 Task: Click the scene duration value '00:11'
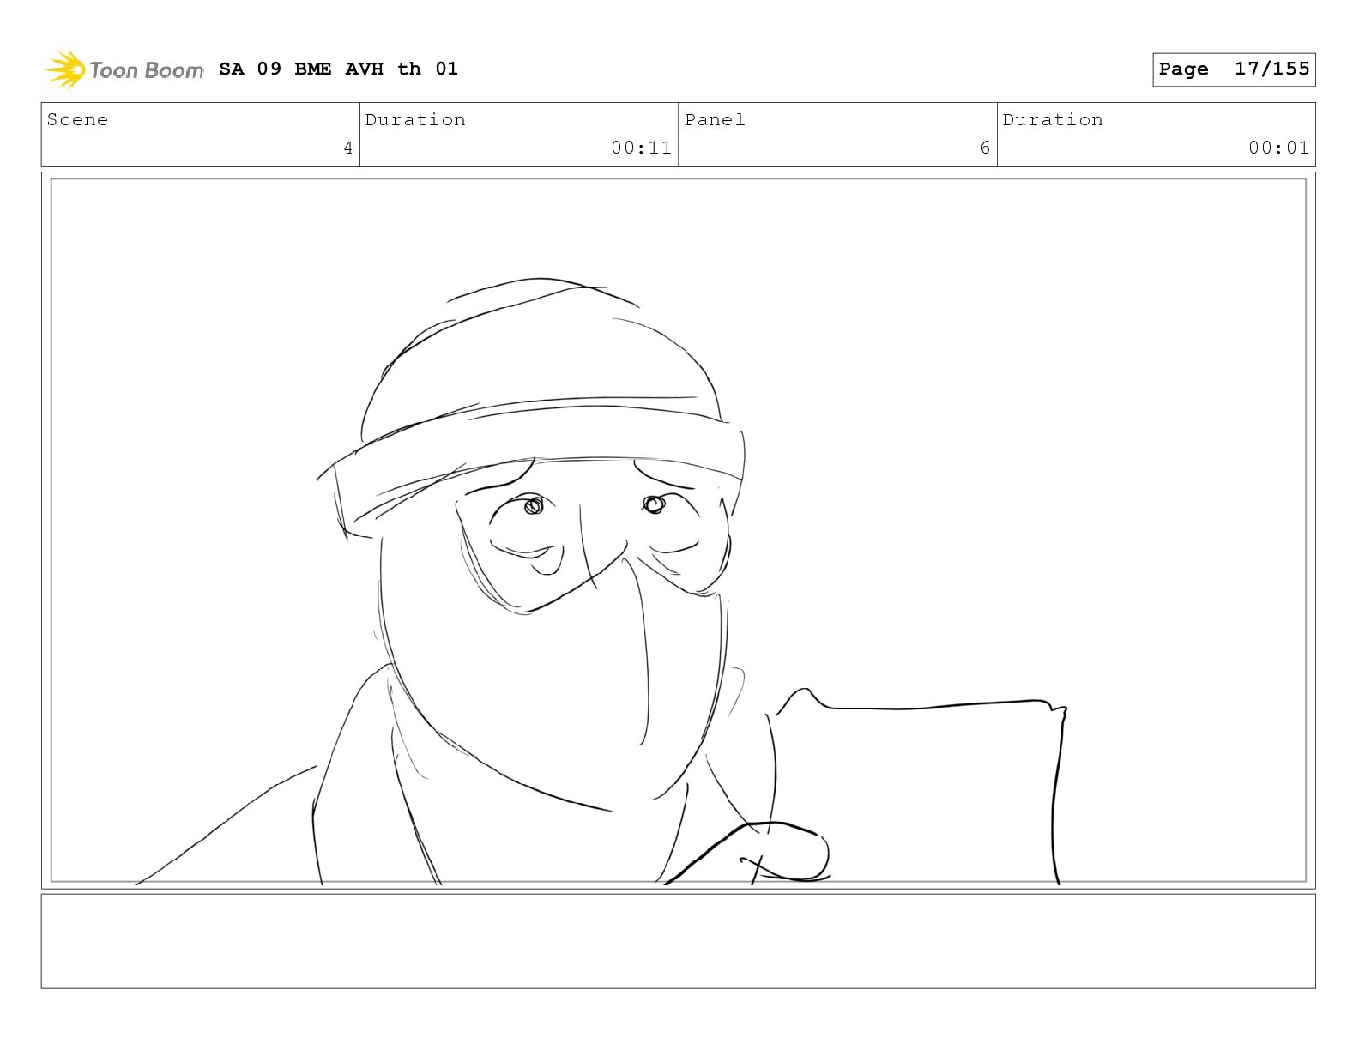[x=641, y=148]
